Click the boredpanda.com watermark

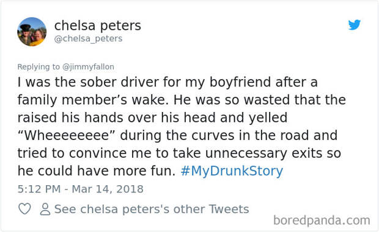(322, 220)
